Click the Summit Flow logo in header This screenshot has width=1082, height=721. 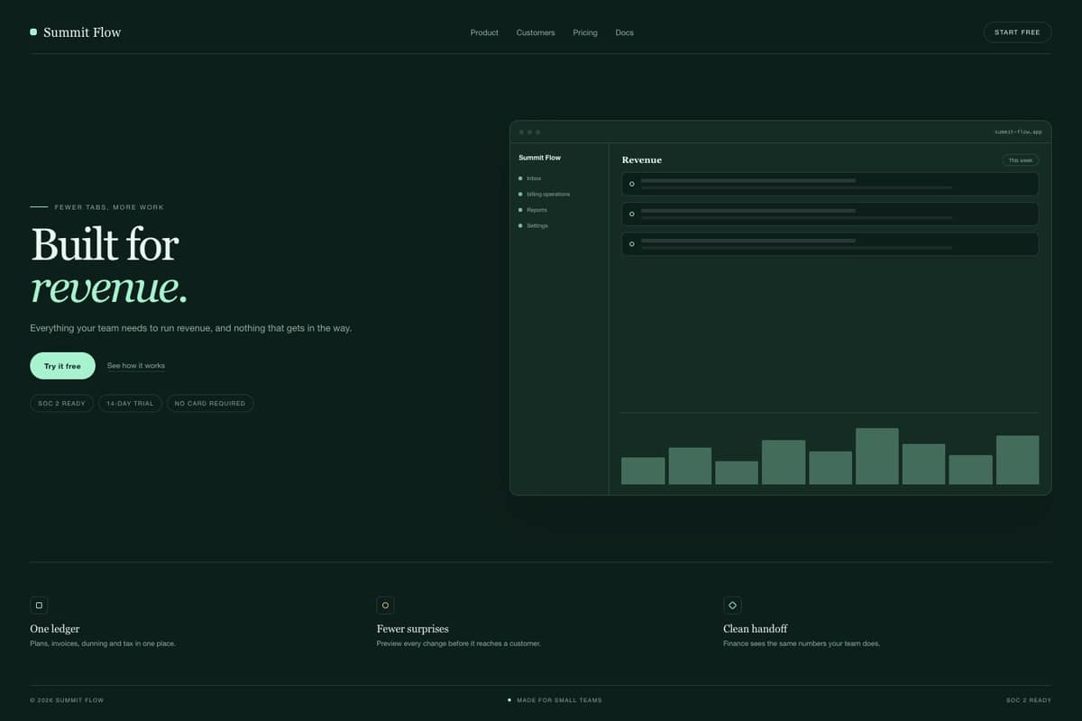(x=76, y=32)
